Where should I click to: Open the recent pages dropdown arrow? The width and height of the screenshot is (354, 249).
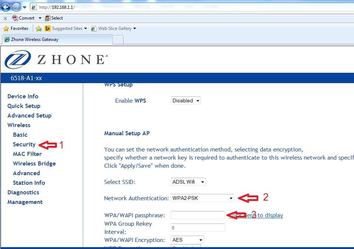pyautogui.click(x=25, y=7)
